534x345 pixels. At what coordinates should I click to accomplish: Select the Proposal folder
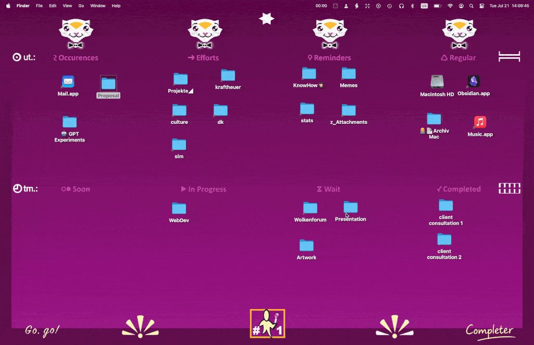[x=108, y=84]
